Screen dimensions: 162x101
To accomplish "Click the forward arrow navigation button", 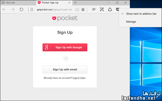I will (x=12, y=9).
